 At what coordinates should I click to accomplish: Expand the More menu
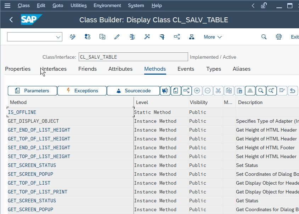coord(213,37)
